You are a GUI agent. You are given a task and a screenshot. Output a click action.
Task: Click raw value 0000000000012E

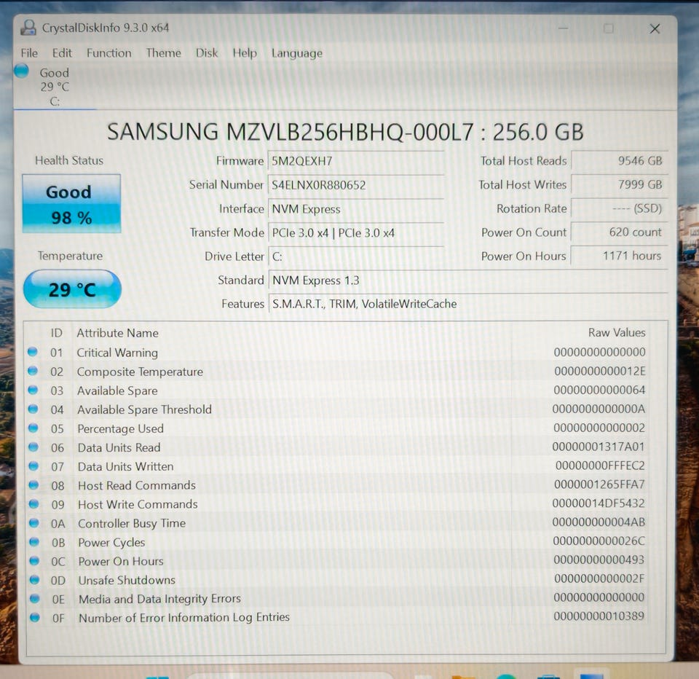(x=599, y=371)
